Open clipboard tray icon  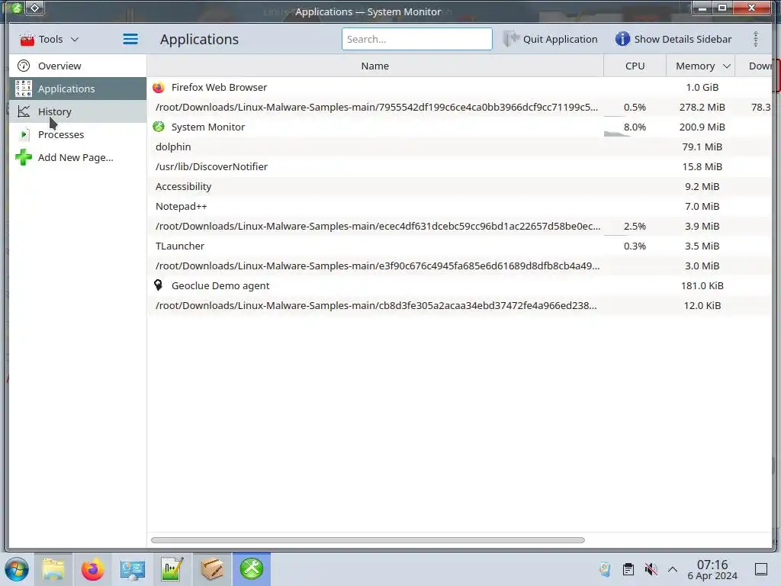(628, 569)
